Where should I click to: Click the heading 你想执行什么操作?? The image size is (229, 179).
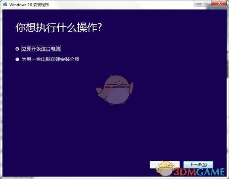tap(58, 27)
